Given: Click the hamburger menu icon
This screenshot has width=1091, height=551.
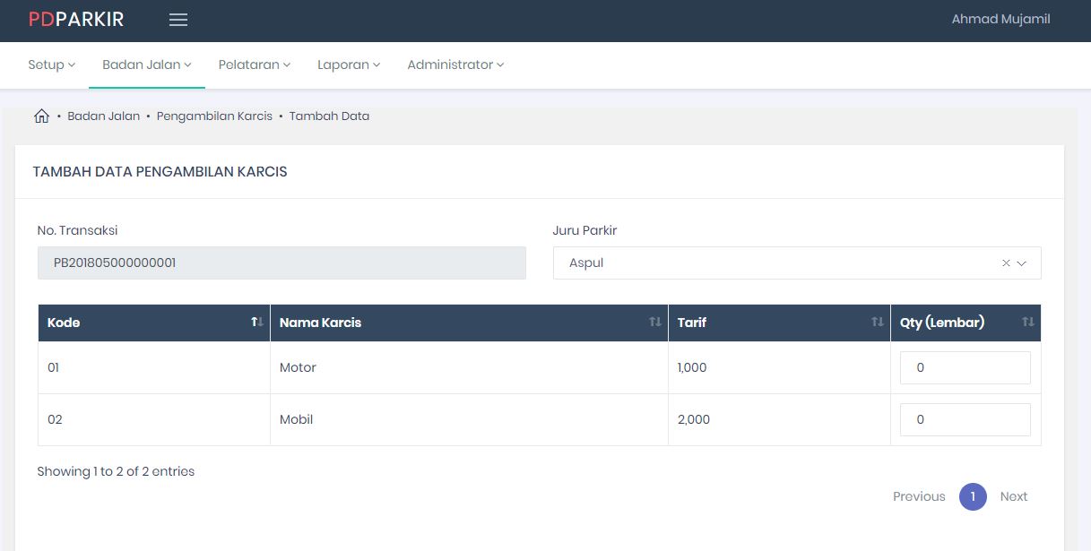Looking at the screenshot, I should coord(178,20).
